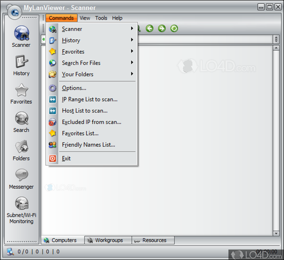Click the Search For Files globe icon

pyautogui.click(x=53, y=63)
